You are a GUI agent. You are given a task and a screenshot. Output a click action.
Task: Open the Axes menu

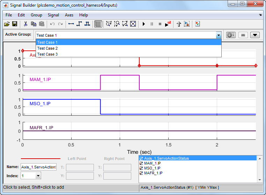tap(69, 15)
